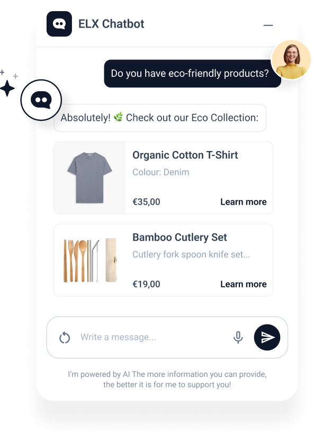The height and width of the screenshot is (439, 322).
Task: Click the ELX Chatbot logo icon in header
Action: click(59, 24)
